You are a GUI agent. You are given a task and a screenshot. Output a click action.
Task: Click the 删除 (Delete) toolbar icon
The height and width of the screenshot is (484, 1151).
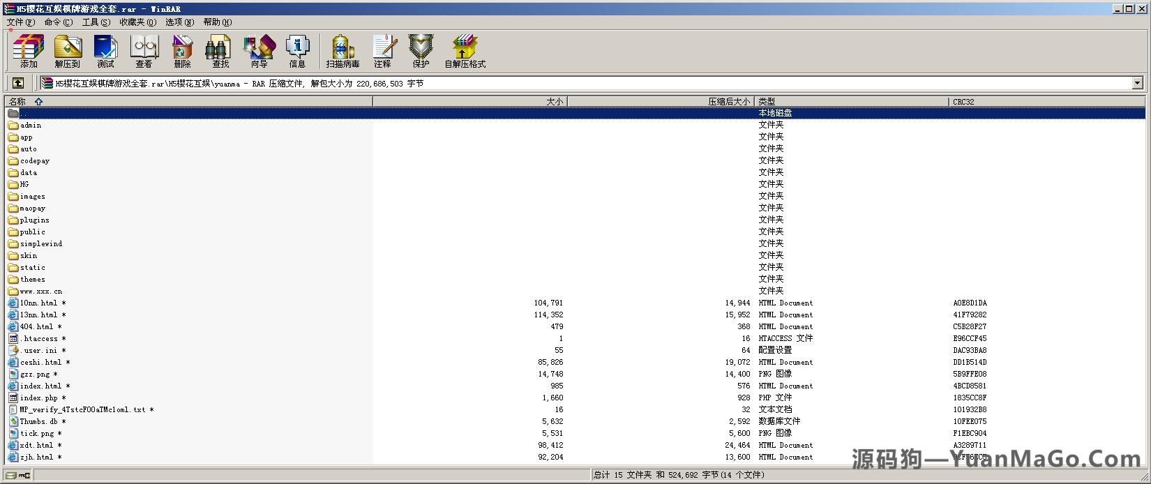pos(182,51)
